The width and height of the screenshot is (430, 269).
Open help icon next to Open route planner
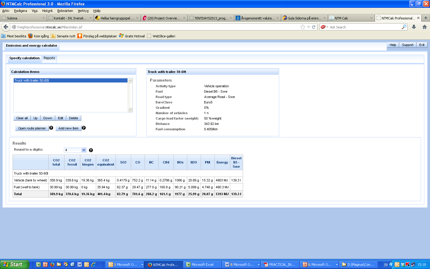click(51, 128)
